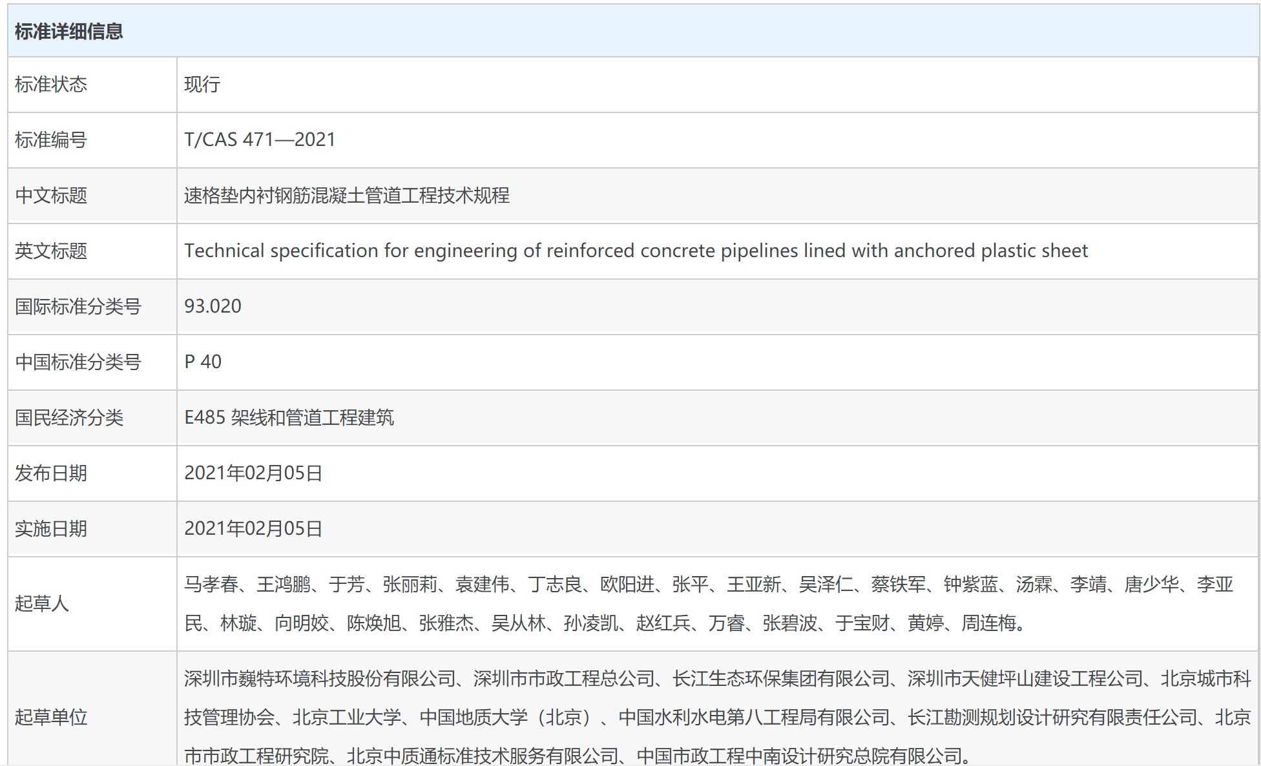Image resolution: width=1261 pixels, height=766 pixels.
Task: Click the 发布日期 date value
Action: [x=253, y=473]
